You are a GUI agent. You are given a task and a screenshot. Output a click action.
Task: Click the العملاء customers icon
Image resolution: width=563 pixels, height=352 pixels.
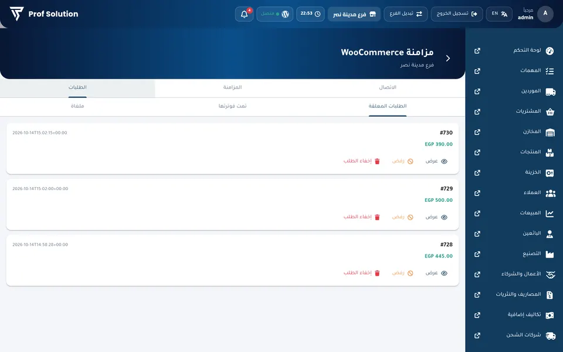coord(550,193)
